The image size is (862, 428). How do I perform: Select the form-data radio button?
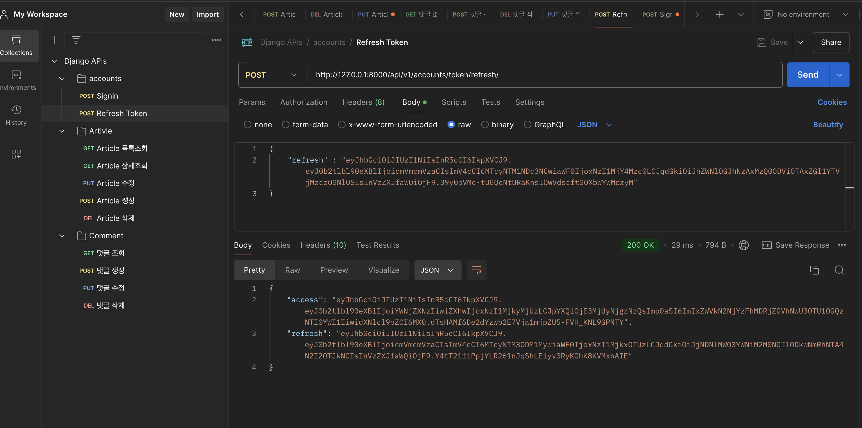pos(285,124)
